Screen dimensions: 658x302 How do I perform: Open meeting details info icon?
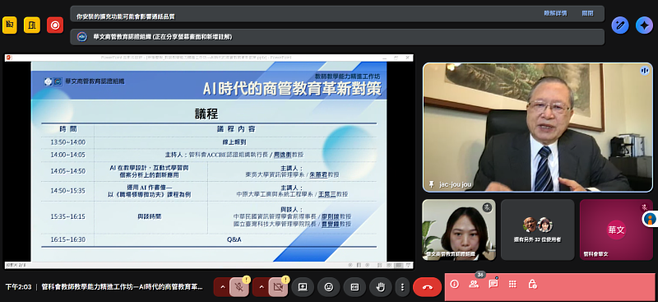tap(454, 285)
